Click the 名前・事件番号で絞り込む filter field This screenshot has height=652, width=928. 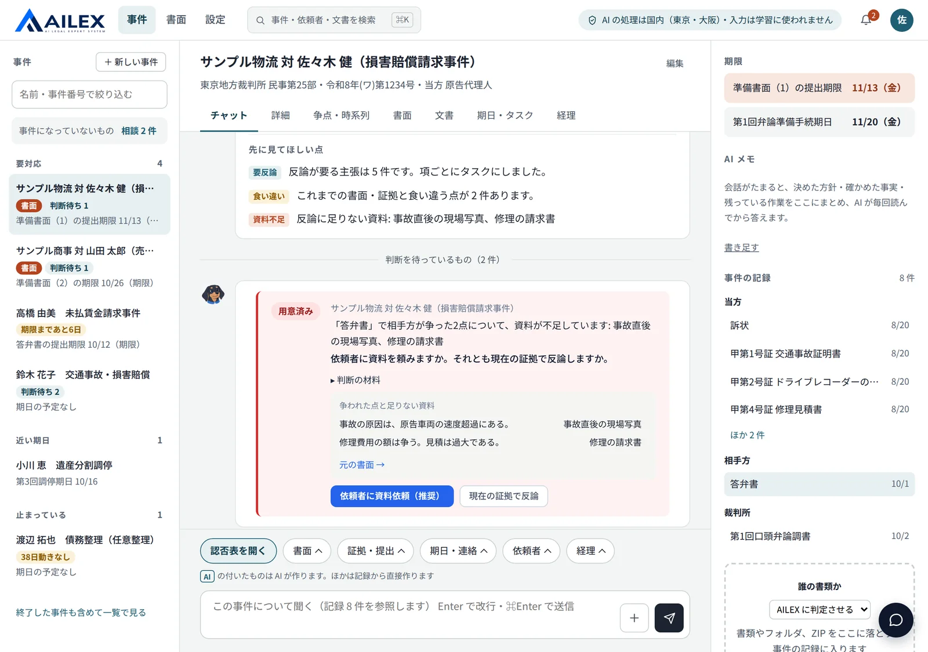click(x=89, y=94)
